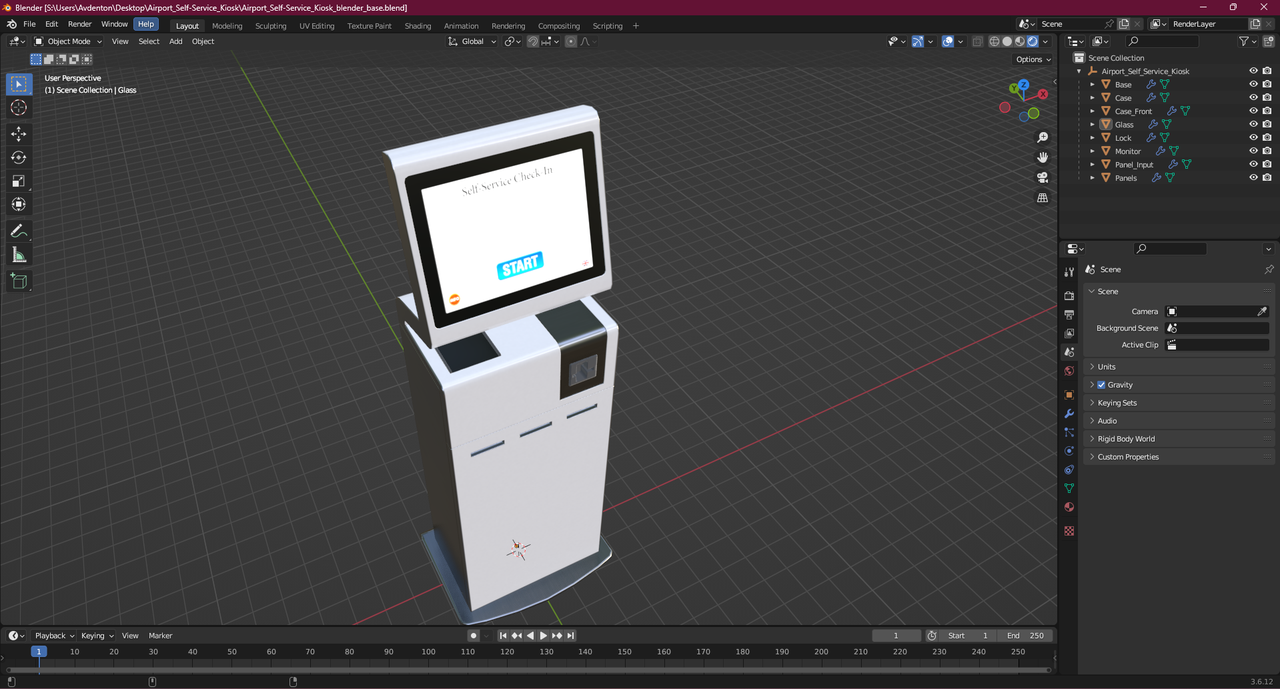Viewport: 1280px width, 689px height.
Task: Select the Cursor tool in the toolbar
Action: [x=19, y=107]
